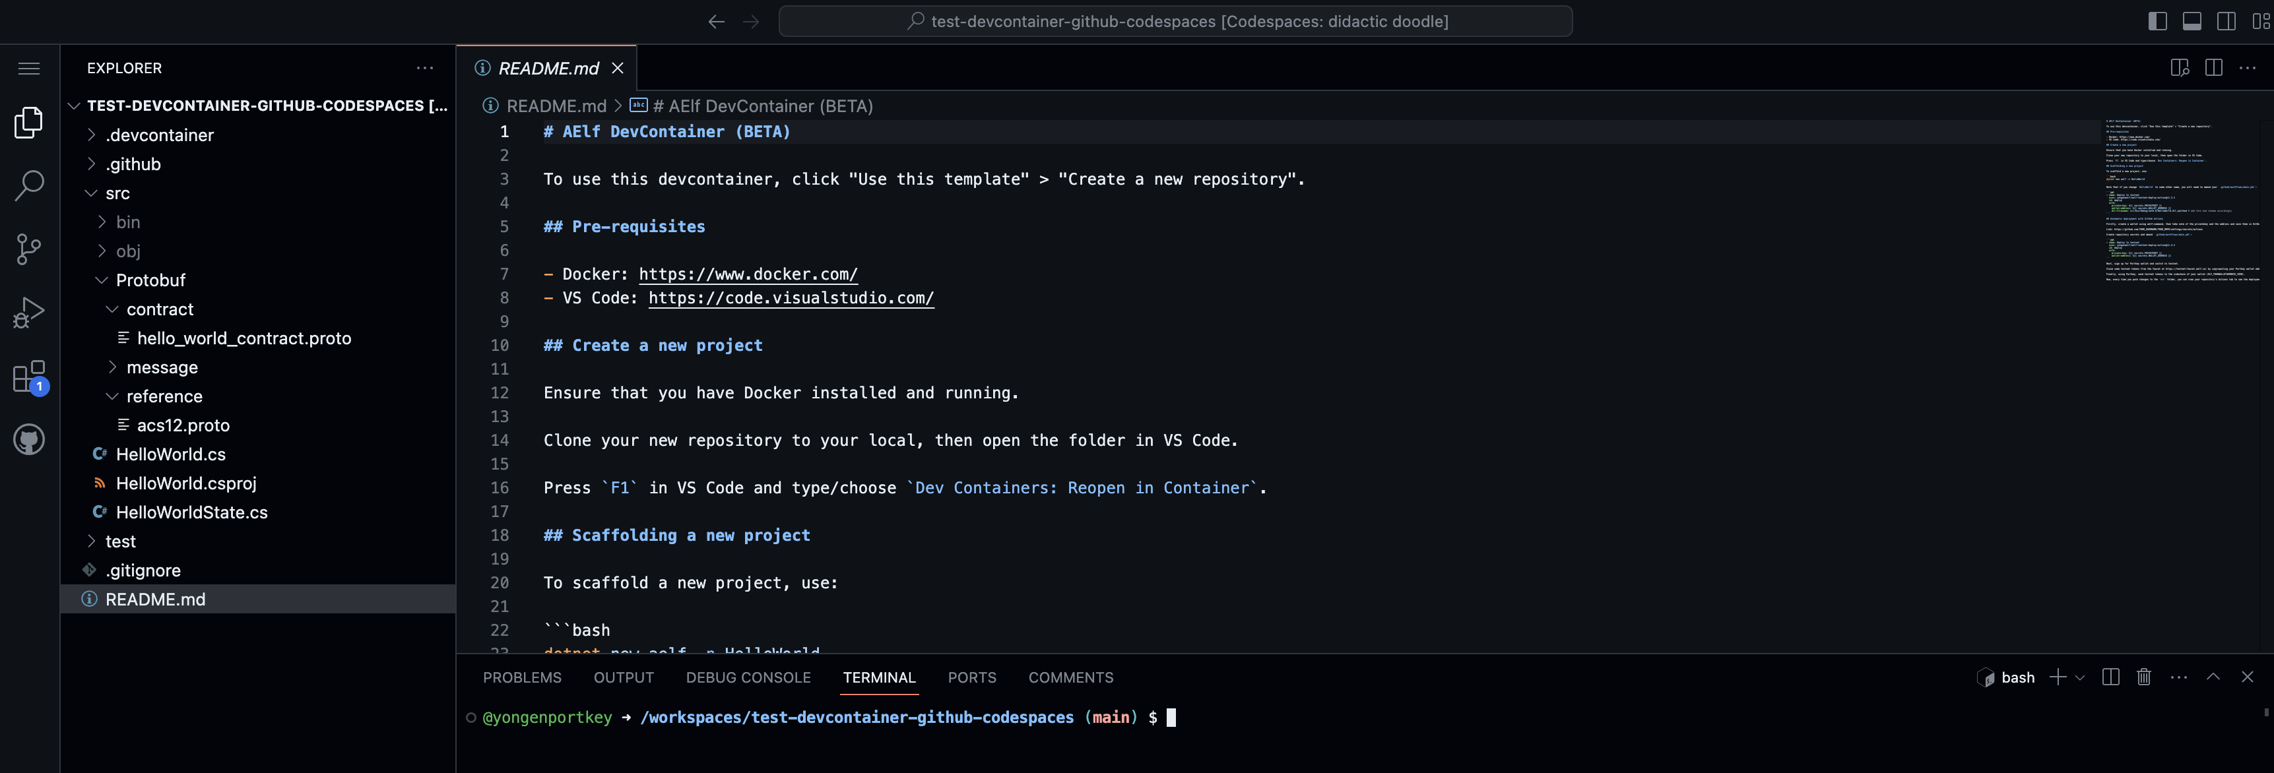Add a new terminal with plus icon
Screen dimensions: 2274x773
coord(2057,677)
